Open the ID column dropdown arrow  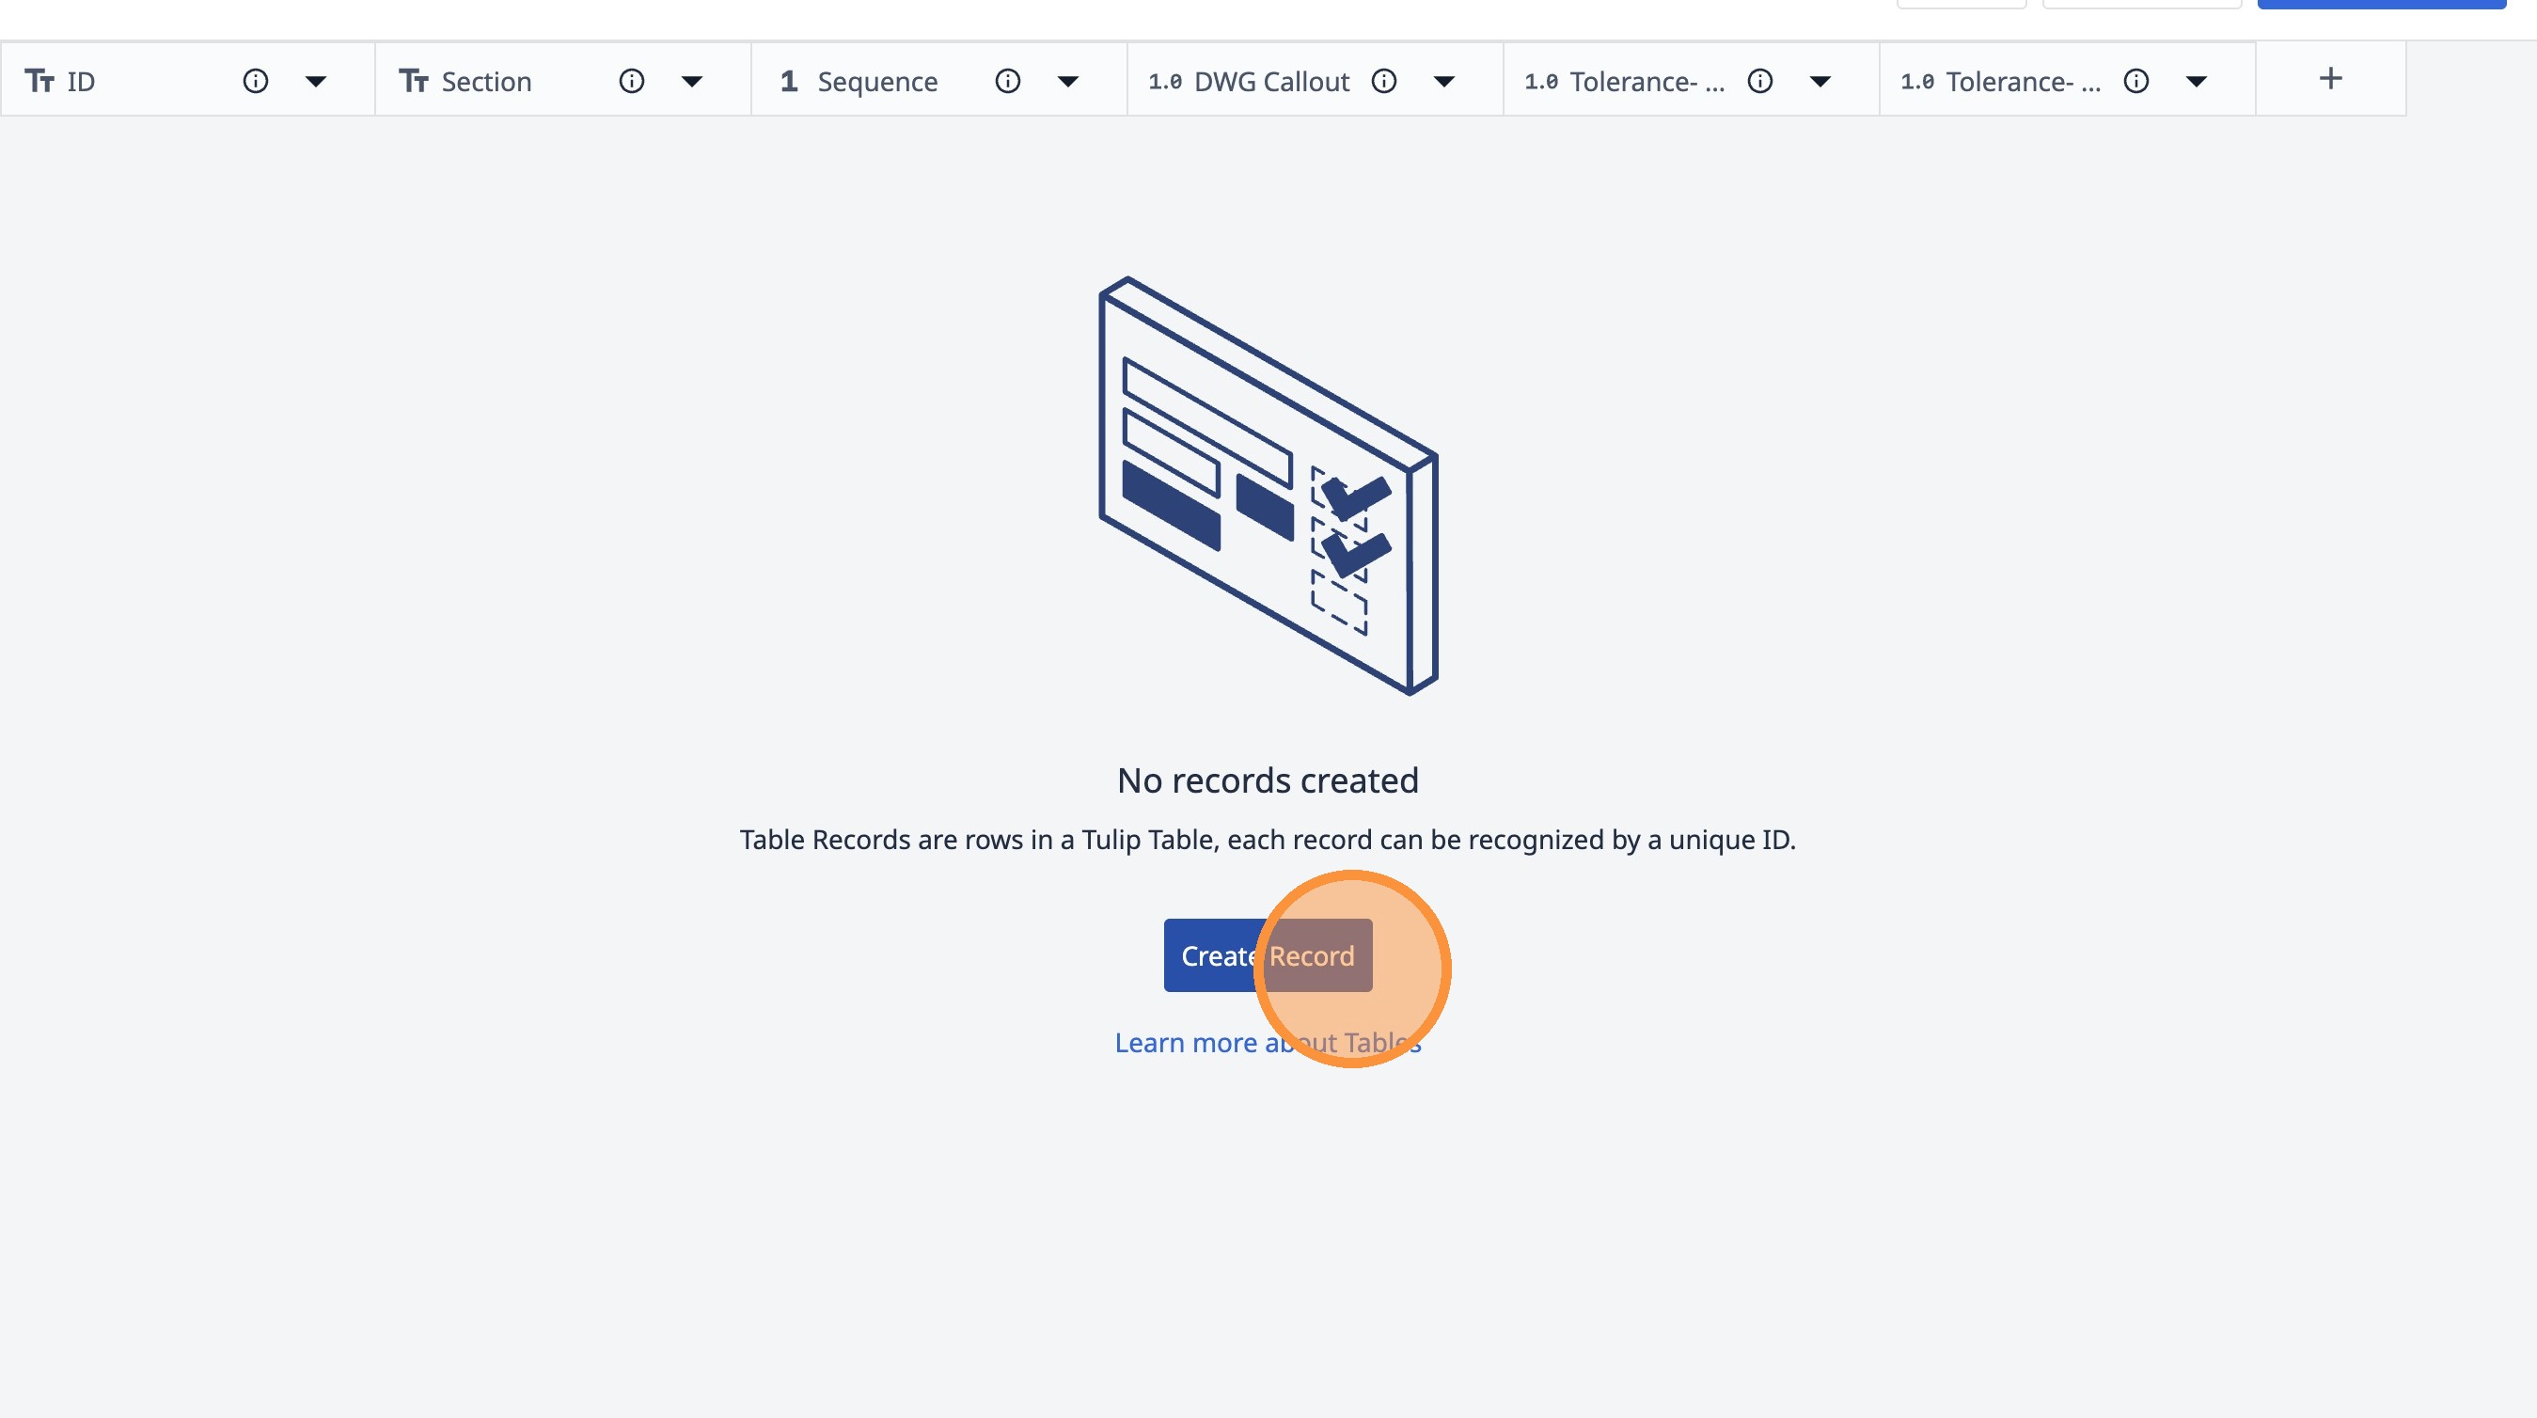click(x=315, y=82)
